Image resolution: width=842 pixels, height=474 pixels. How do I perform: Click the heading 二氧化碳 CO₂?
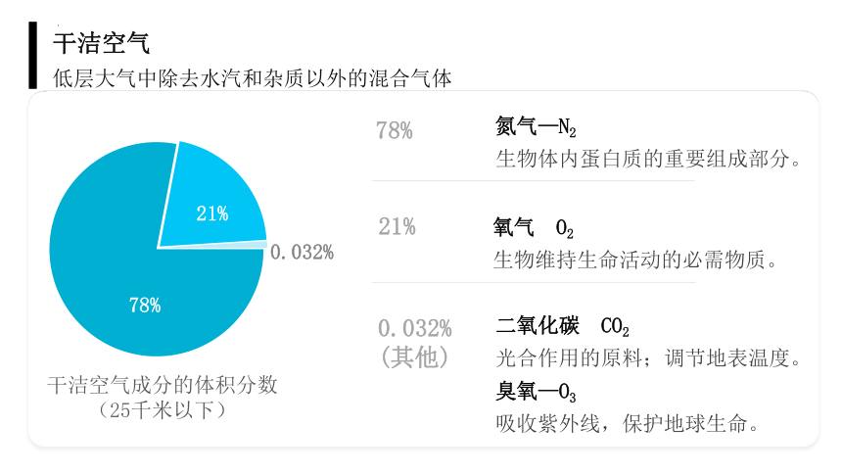click(562, 326)
